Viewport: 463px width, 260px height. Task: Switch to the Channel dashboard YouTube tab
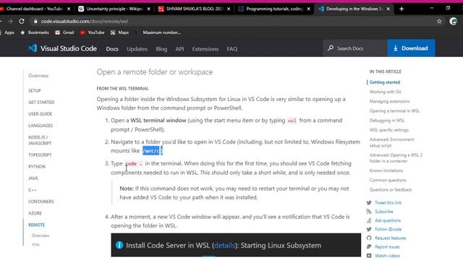point(34,9)
